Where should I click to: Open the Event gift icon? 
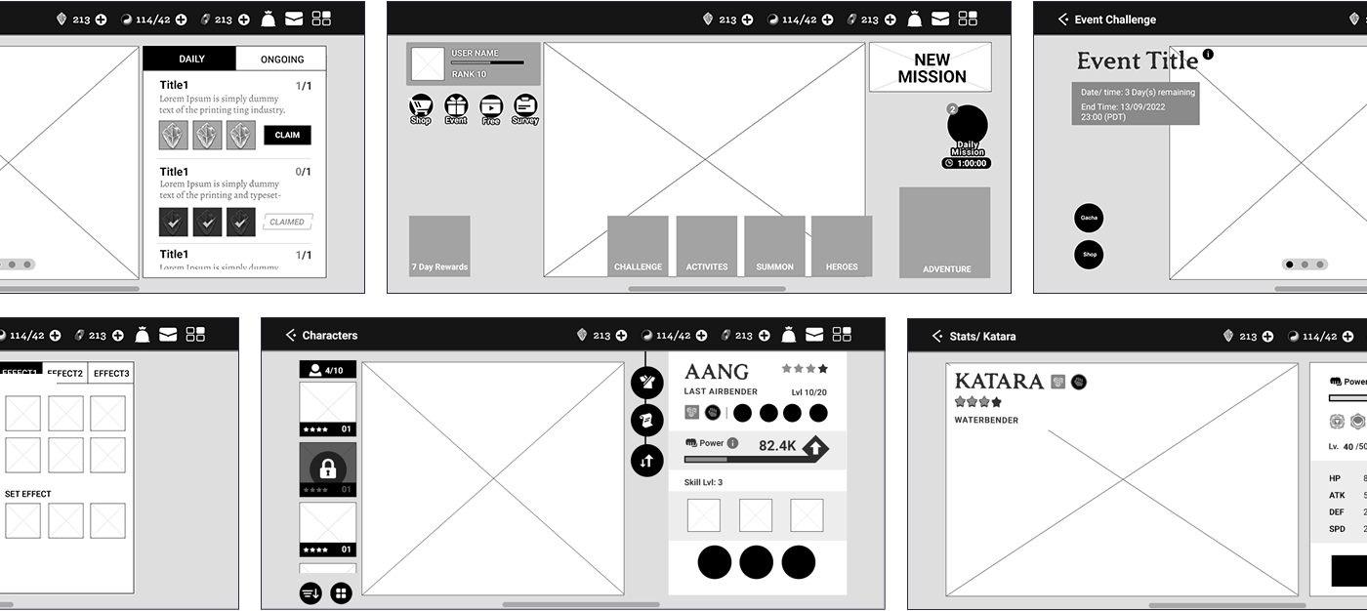(456, 106)
